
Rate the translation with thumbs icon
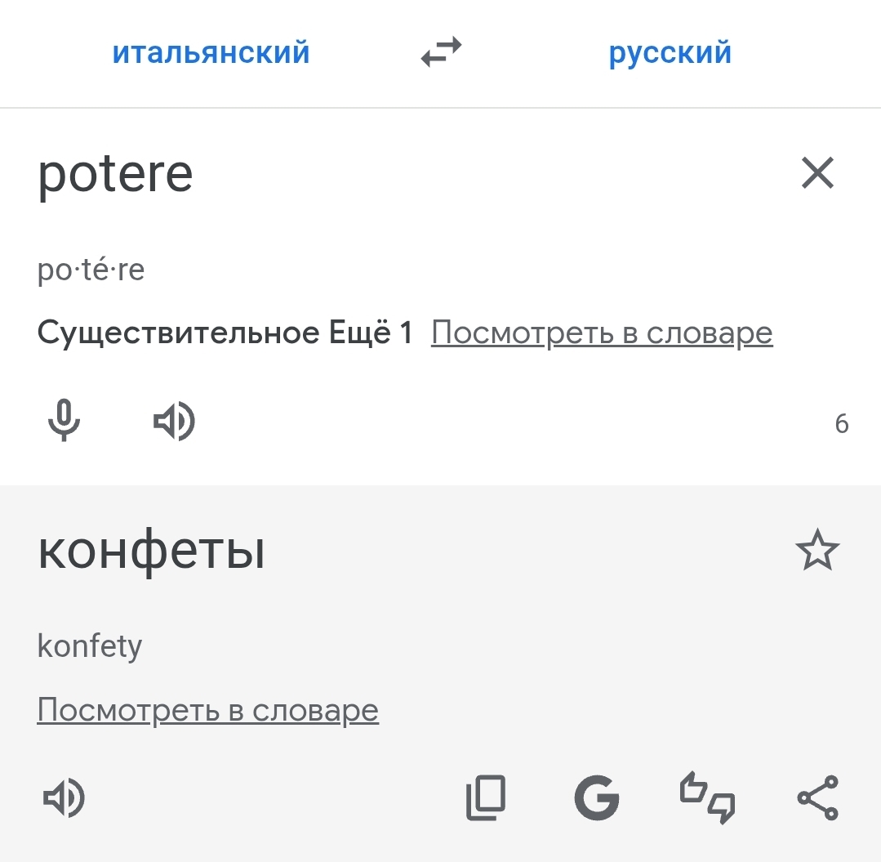(x=707, y=798)
